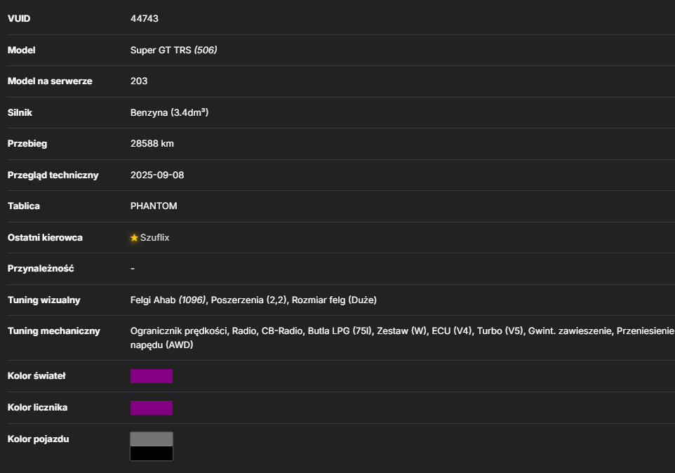The width and height of the screenshot is (675, 473).
Task: Click the Silnik row label
Action: 20,112
